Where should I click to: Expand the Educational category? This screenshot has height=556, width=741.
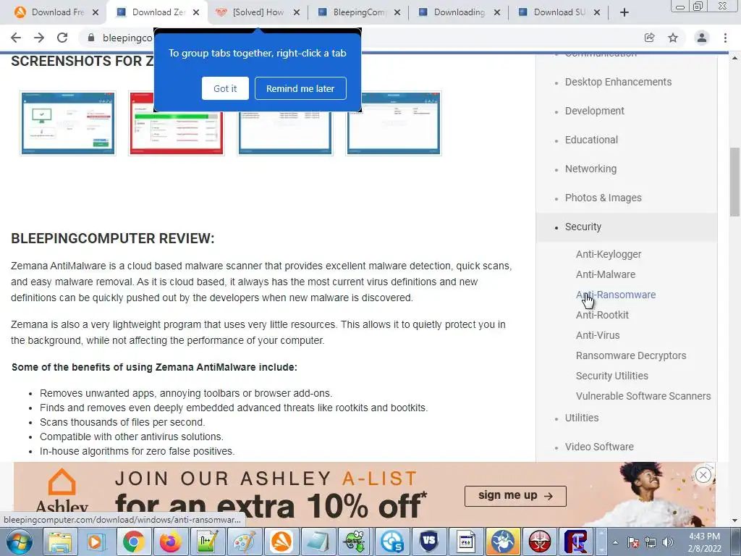click(x=591, y=140)
